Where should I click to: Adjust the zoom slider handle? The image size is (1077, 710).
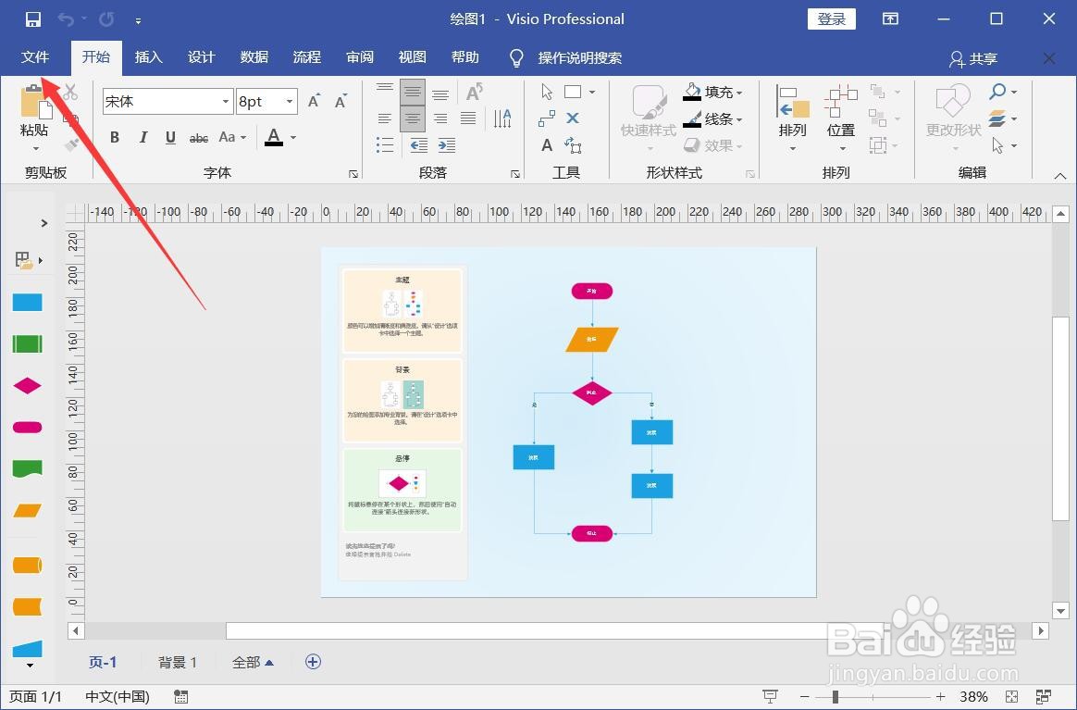click(x=836, y=697)
